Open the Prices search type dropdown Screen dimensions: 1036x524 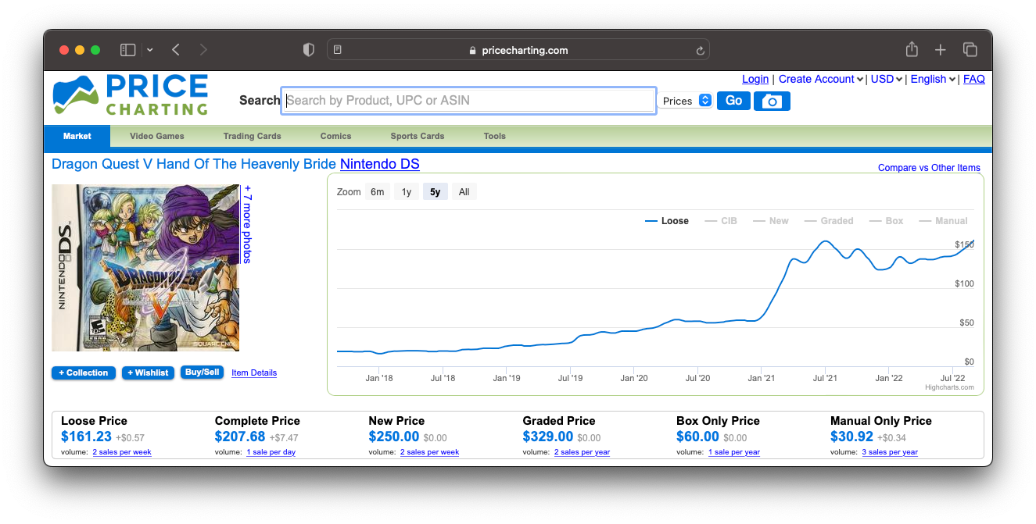click(x=686, y=101)
